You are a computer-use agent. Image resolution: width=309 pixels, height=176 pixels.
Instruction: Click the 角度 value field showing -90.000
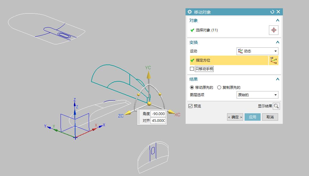point(158,114)
